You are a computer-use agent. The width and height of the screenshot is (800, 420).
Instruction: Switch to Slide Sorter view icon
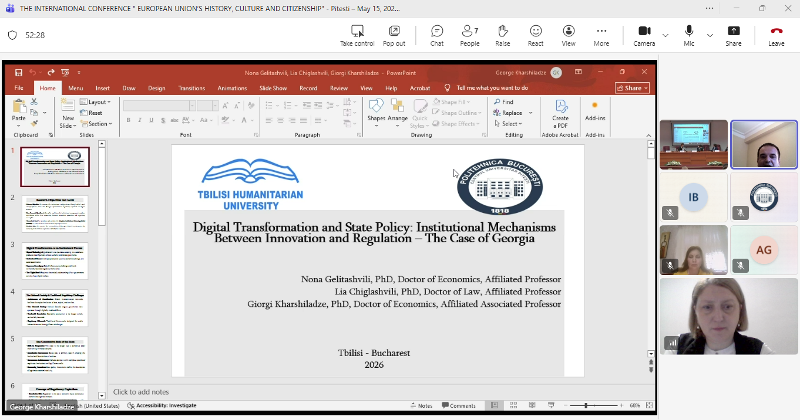point(513,405)
